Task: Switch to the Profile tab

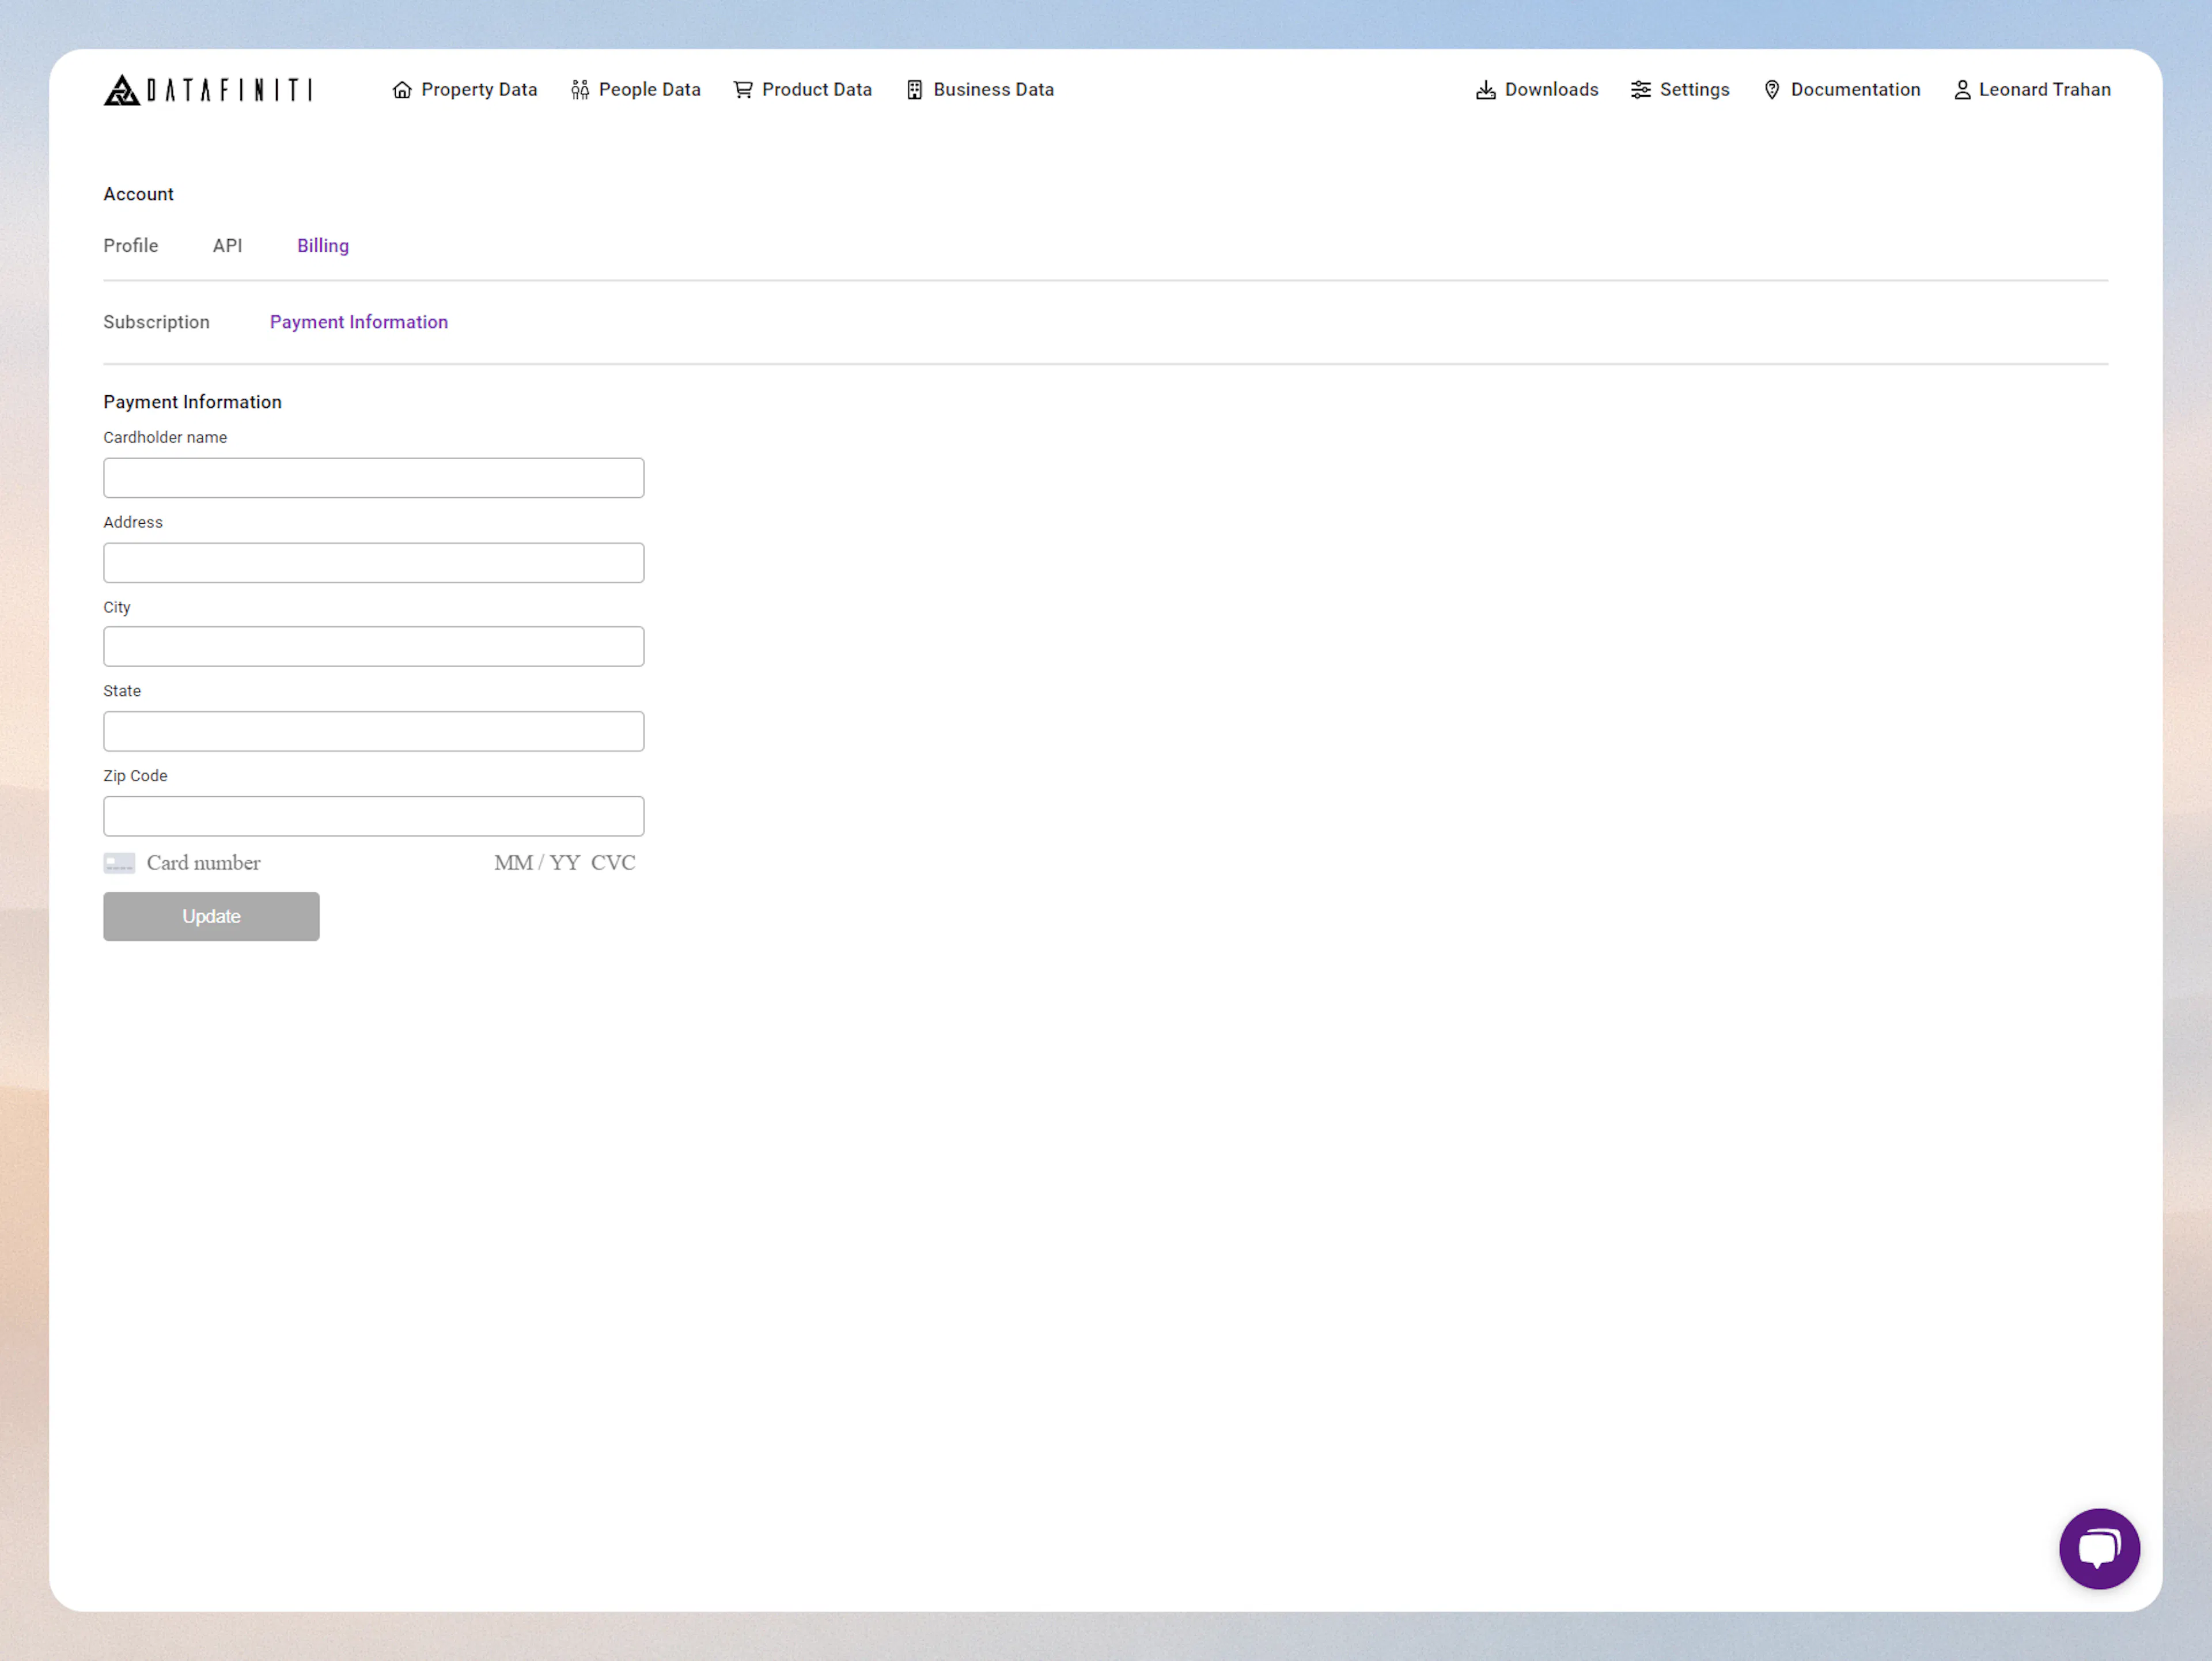Action: point(130,245)
